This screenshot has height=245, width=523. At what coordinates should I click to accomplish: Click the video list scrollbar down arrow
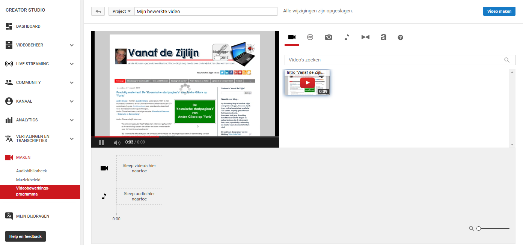point(512,144)
